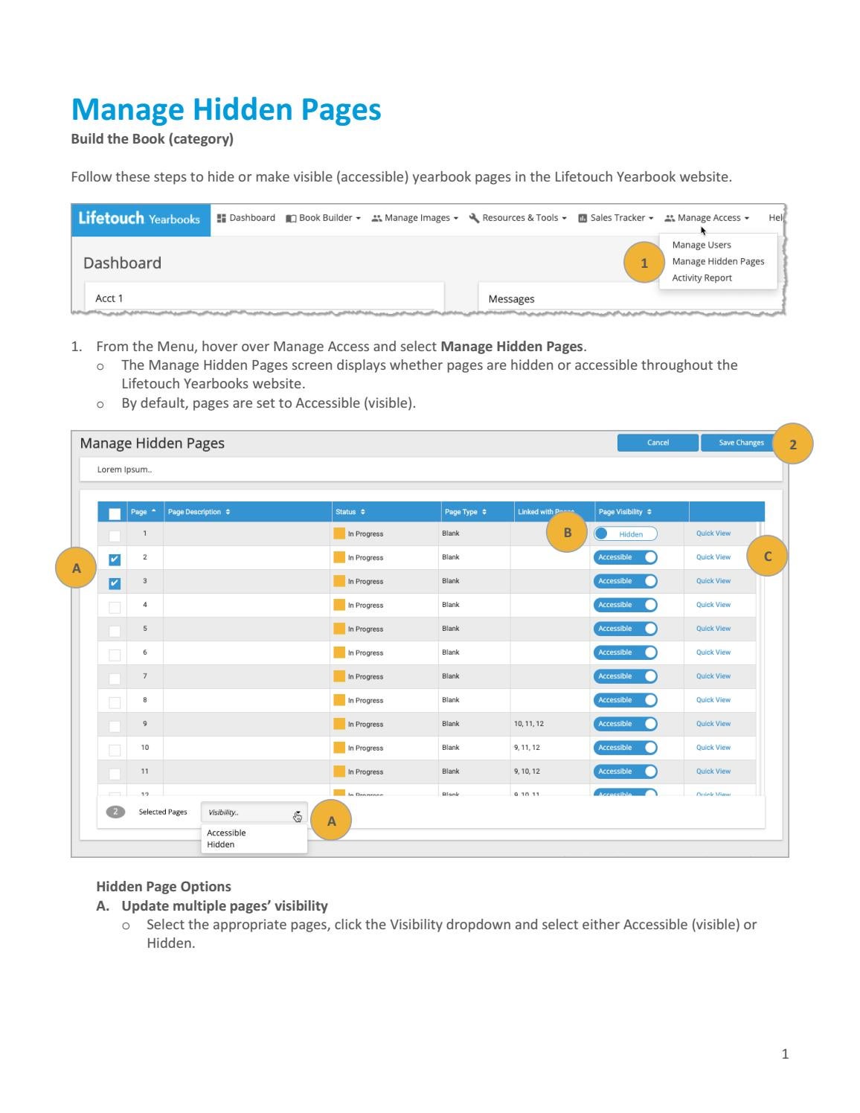Click the Book Builder book icon
Image resolution: width=860 pixels, height=1113 pixels.
289,217
